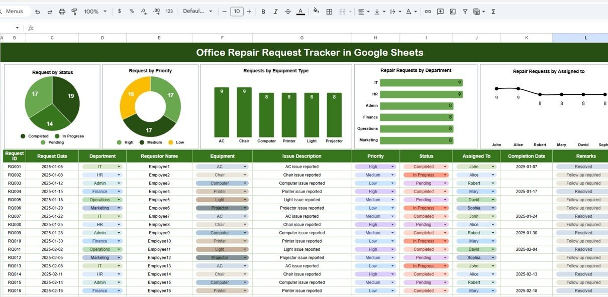Select column L header
Screen dimensions: 608x297
point(585,38)
